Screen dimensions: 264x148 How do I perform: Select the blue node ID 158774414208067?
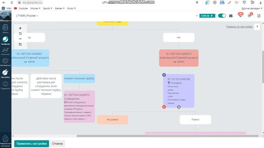point(30,58)
